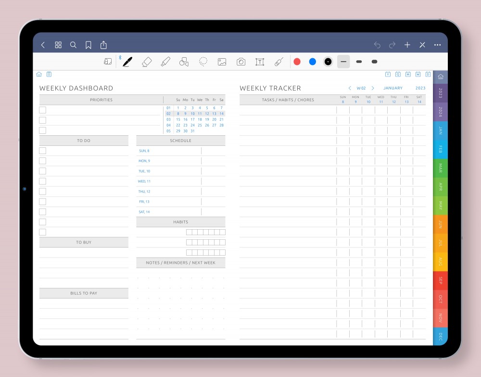This screenshot has width=481, height=377.
Task: Add a new page with plus icon
Action: [x=407, y=45]
